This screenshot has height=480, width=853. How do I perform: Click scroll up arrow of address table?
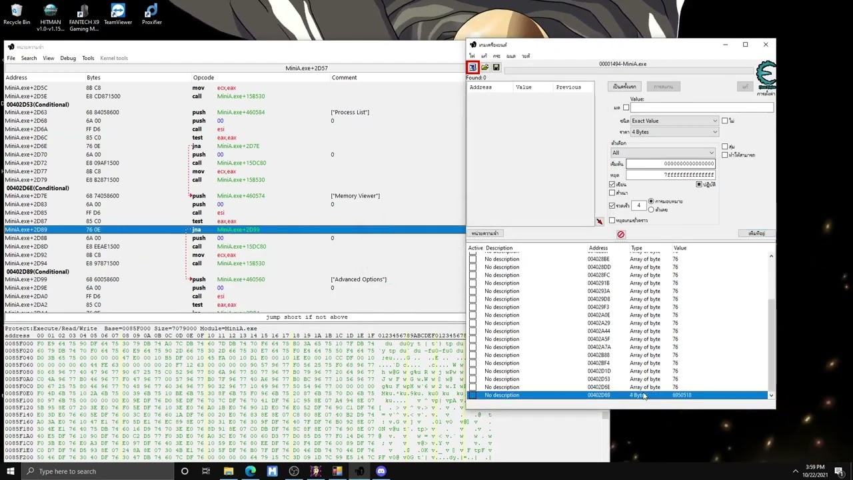click(x=771, y=256)
